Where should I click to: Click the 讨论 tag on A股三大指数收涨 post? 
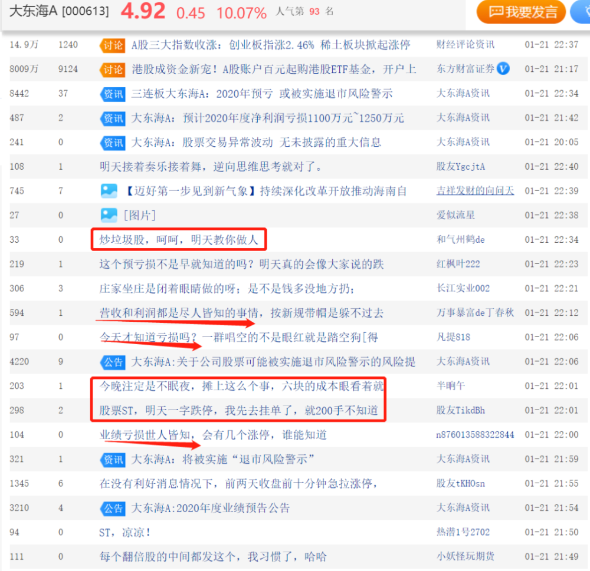(x=113, y=45)
